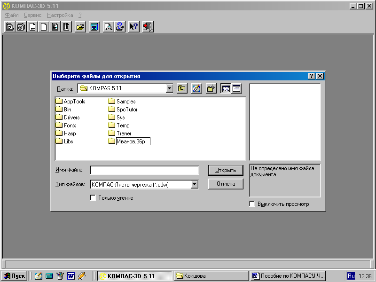The width and height of the screenshot is (376, 282).
Task: Create a new text document
Action: pyautogui.click(x=55, y=27)
